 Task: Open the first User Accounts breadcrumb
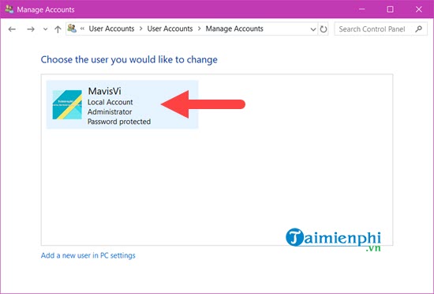point(111,28)
